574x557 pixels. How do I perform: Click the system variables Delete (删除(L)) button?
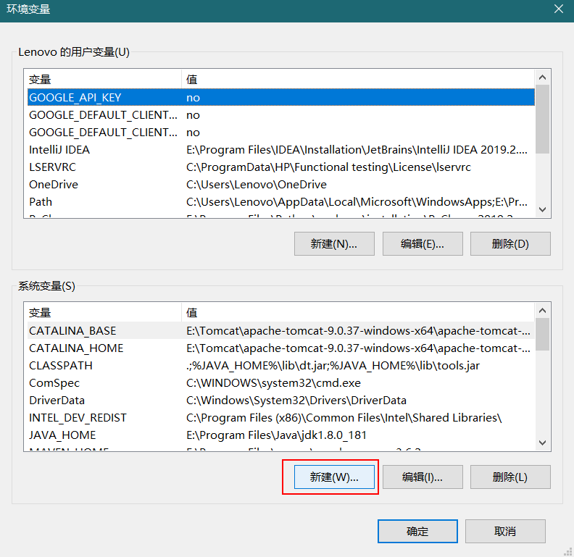510,477
